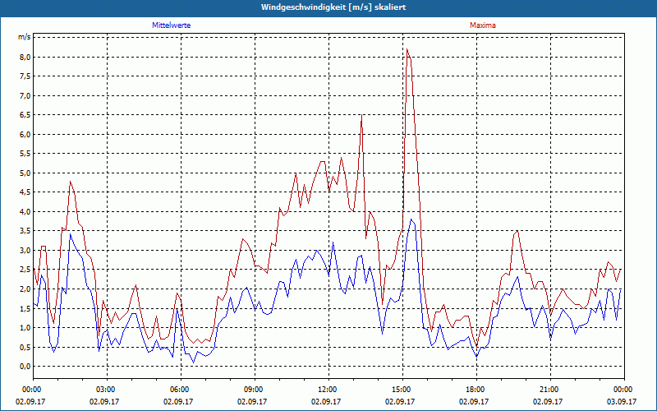Click the 15:00 time axis label
Viewport: 657px width, 411px height.
tap(402, 390)
